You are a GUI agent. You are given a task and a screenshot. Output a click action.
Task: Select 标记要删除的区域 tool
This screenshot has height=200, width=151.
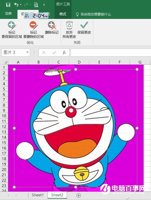34,30
